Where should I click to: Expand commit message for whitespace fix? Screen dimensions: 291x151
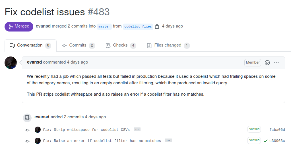coord(137,129)
